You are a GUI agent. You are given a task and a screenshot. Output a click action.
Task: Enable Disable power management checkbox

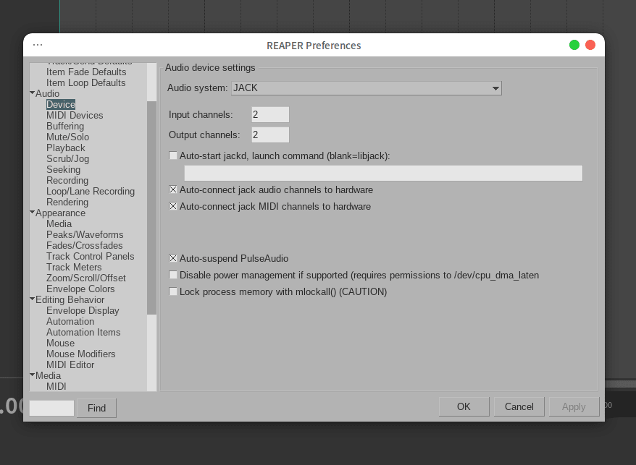tap(173, 275)
